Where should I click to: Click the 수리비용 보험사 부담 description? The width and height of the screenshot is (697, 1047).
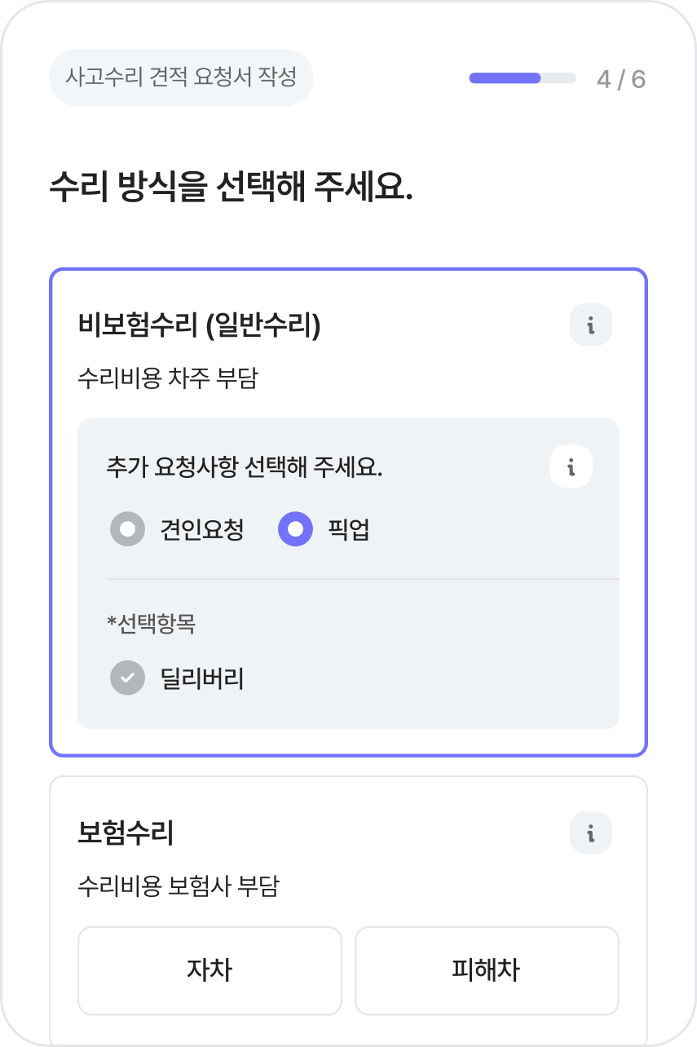point(179,886)
